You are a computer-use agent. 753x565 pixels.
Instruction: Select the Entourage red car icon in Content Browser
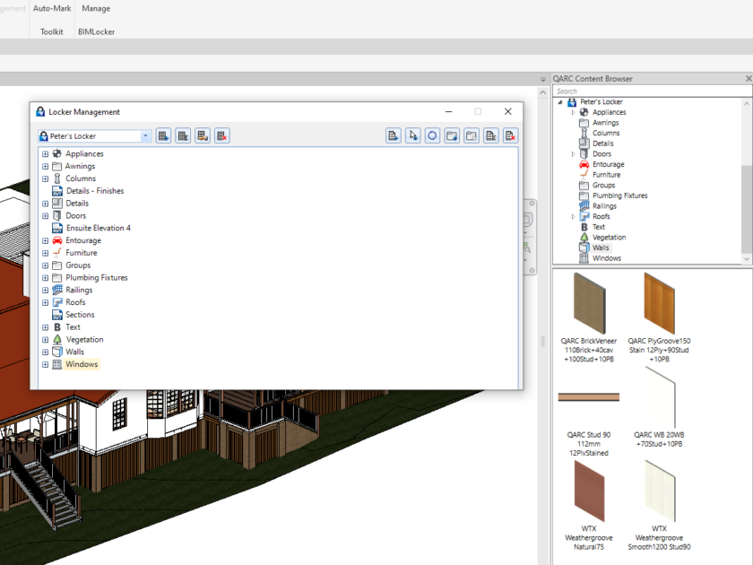pyautogui.click(x=584, y=164)
